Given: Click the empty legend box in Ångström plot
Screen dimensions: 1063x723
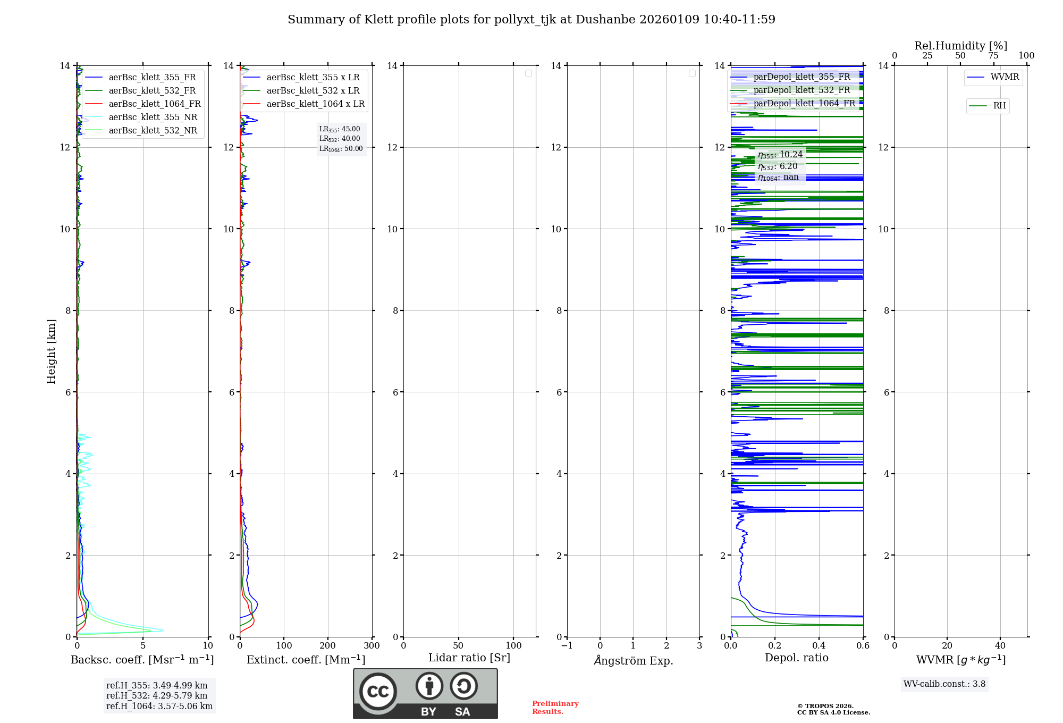Looking at the screenshot, I should click(x=692, y=73).
